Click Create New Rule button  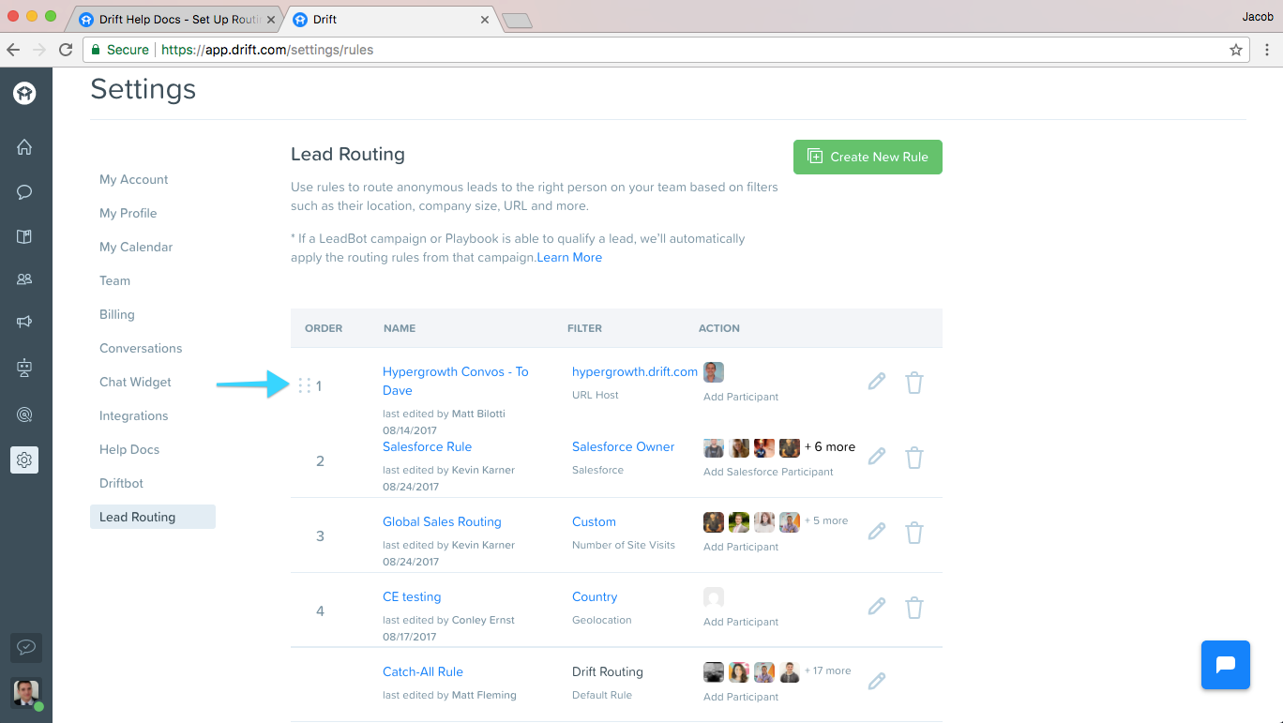[868, 157]
